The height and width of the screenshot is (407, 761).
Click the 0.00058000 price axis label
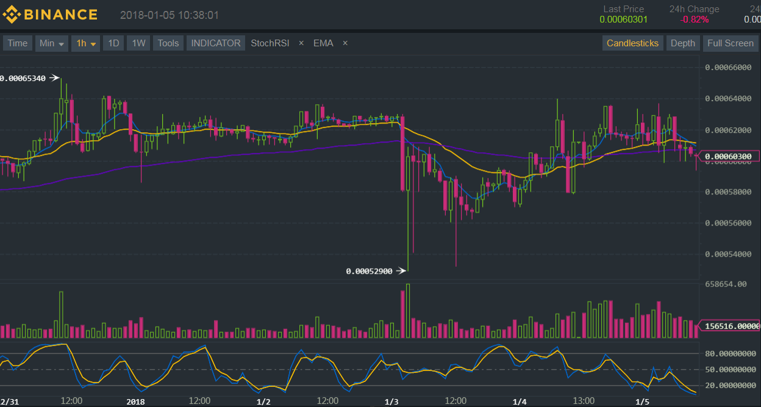click(x=728, y=192)
